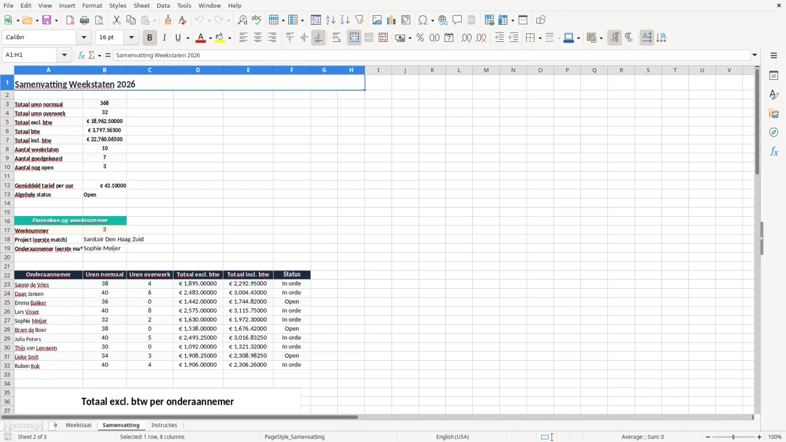Open Find and Replace

pyautogui.click(x=242, y=20)
